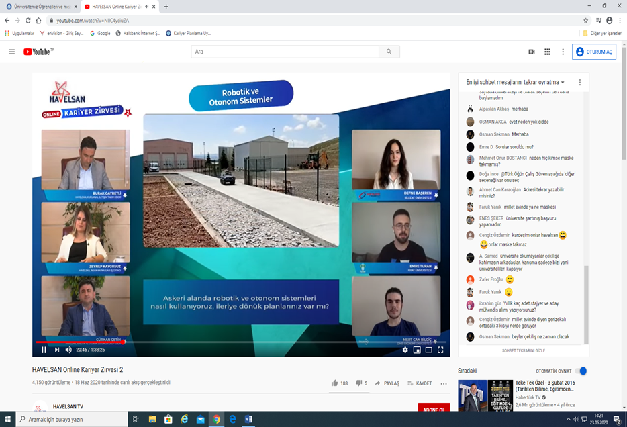
Task: Click KAYDET to save the video
Action: pos(420,383)
